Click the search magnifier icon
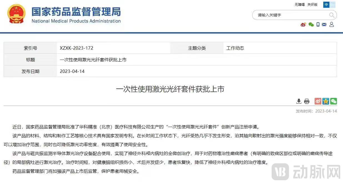This screenshot has height=183, width=343. [x=332, y=15]
